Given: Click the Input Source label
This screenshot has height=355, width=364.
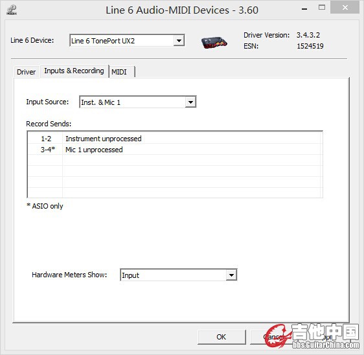Looking at the screenshot, I should 47,102.
